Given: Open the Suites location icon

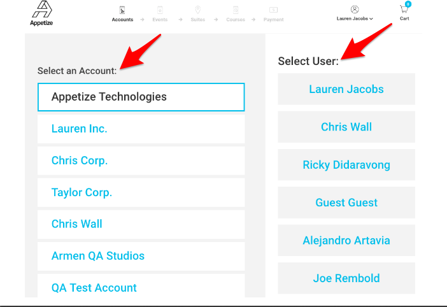Looking at the screenshot, I should [x=197, y=10].
